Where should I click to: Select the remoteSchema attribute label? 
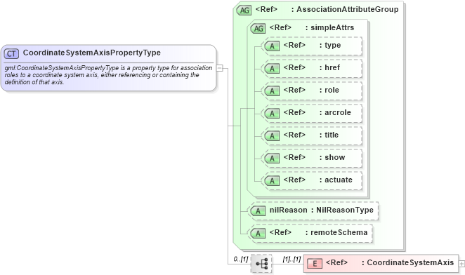coord(339,233)
